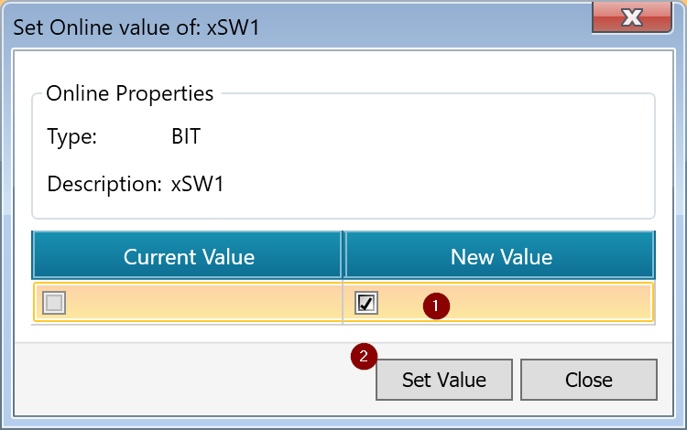Click the Description label
The image size is (687, 430).
[104, 184]
